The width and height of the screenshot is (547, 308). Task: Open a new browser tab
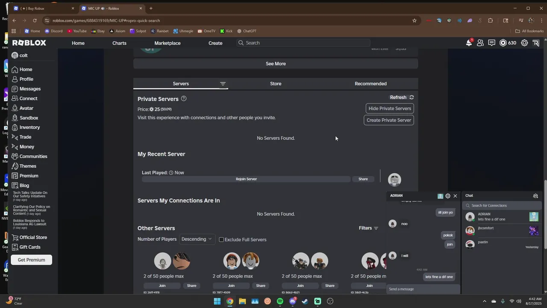click(x=151, y=8)
